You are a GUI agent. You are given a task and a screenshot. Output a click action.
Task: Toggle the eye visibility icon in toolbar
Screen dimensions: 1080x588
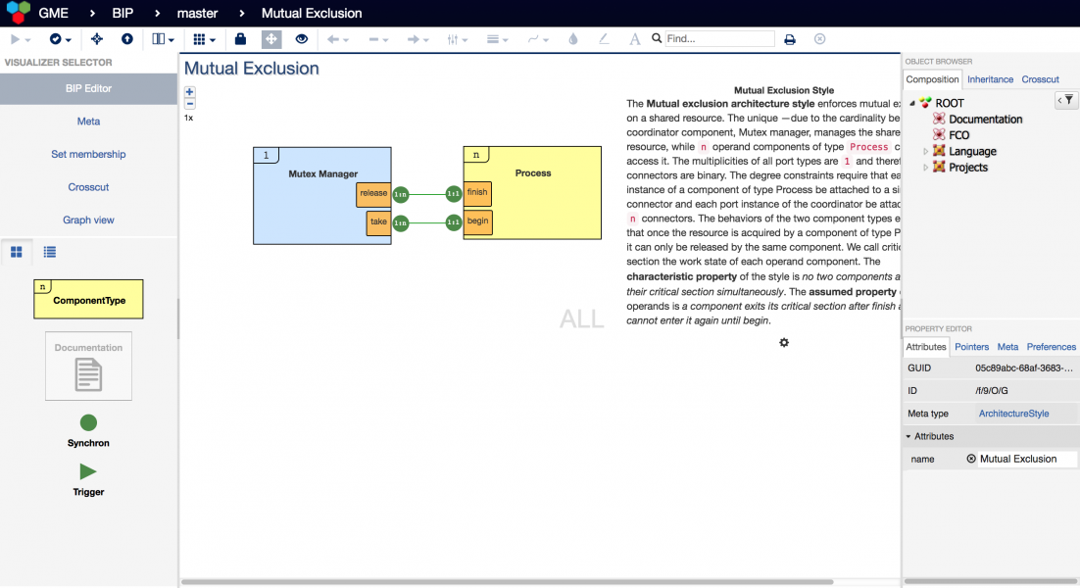click(302, 39)
